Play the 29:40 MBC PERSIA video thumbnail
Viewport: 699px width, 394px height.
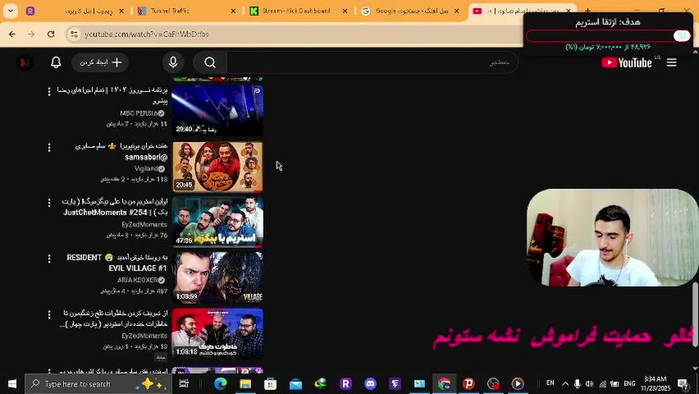[218, 111]
